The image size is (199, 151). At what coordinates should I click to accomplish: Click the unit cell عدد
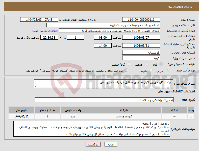tap(73, 116)
